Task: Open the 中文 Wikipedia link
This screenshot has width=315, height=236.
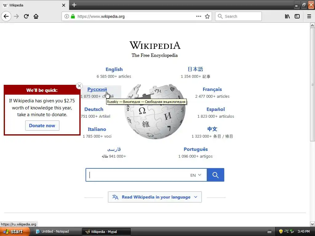Action: point(212,129)
